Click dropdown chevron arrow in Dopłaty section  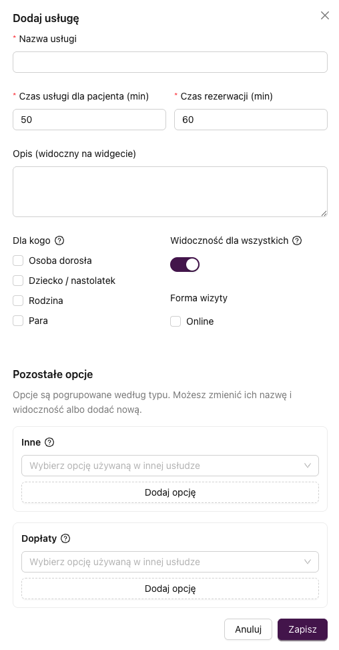[x=308, y=562]
